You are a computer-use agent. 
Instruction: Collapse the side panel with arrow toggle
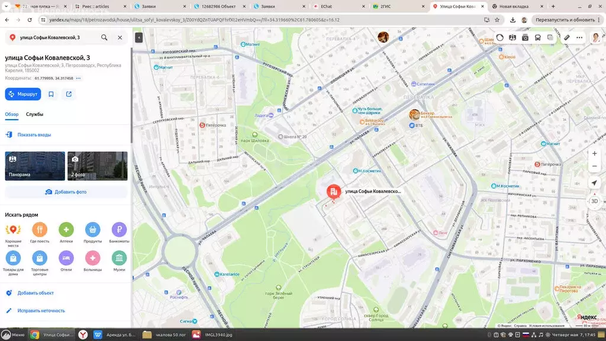[x=138, y=37]
